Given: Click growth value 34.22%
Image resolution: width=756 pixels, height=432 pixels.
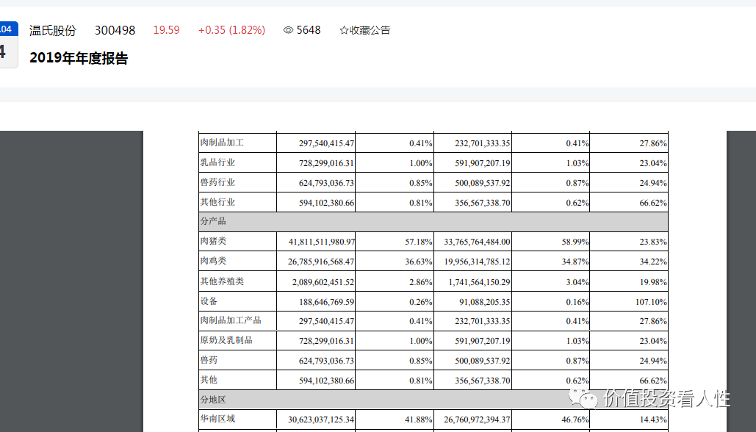Looking at the screenshot, I should coord(653,262).
